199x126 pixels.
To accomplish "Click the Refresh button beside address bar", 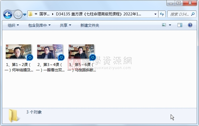I will click(x=162, y=14).
